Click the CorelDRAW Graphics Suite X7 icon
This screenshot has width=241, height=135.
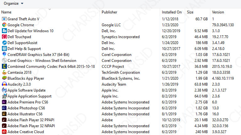point(4,54)
